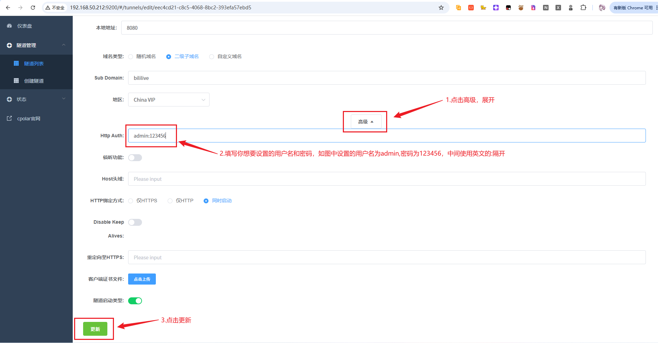Click the browser forward arrow
658x343 pixels.
pyautogui.click(x=20, y=8)
